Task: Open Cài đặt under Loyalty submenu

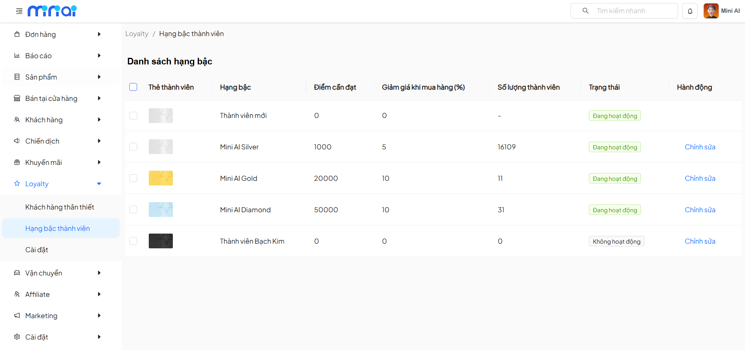Action: pos(37,250)
